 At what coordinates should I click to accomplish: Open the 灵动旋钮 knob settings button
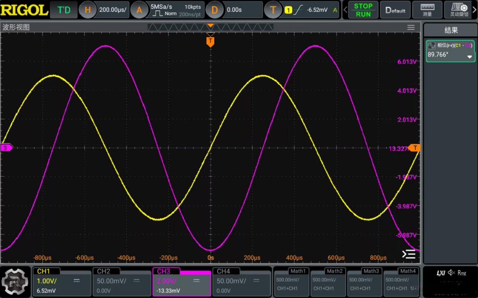(459, 10)
